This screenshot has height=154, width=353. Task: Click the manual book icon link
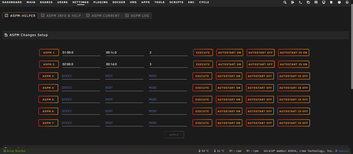[x=336, y=151]
